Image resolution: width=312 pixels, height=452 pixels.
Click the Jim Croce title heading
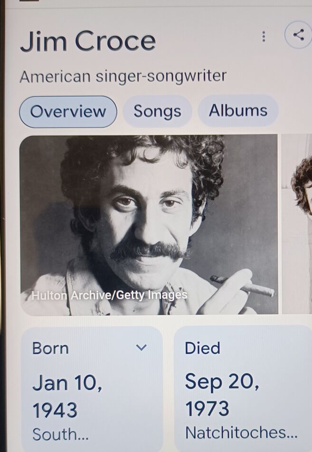(88, 41)
